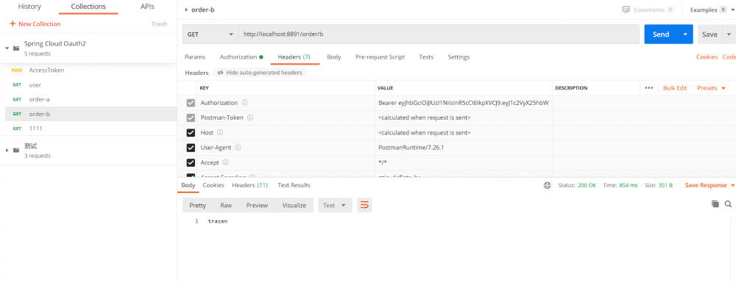Open the request Authorization tab
This screenshot has height=282, width=736.
[x=241, y=57]
